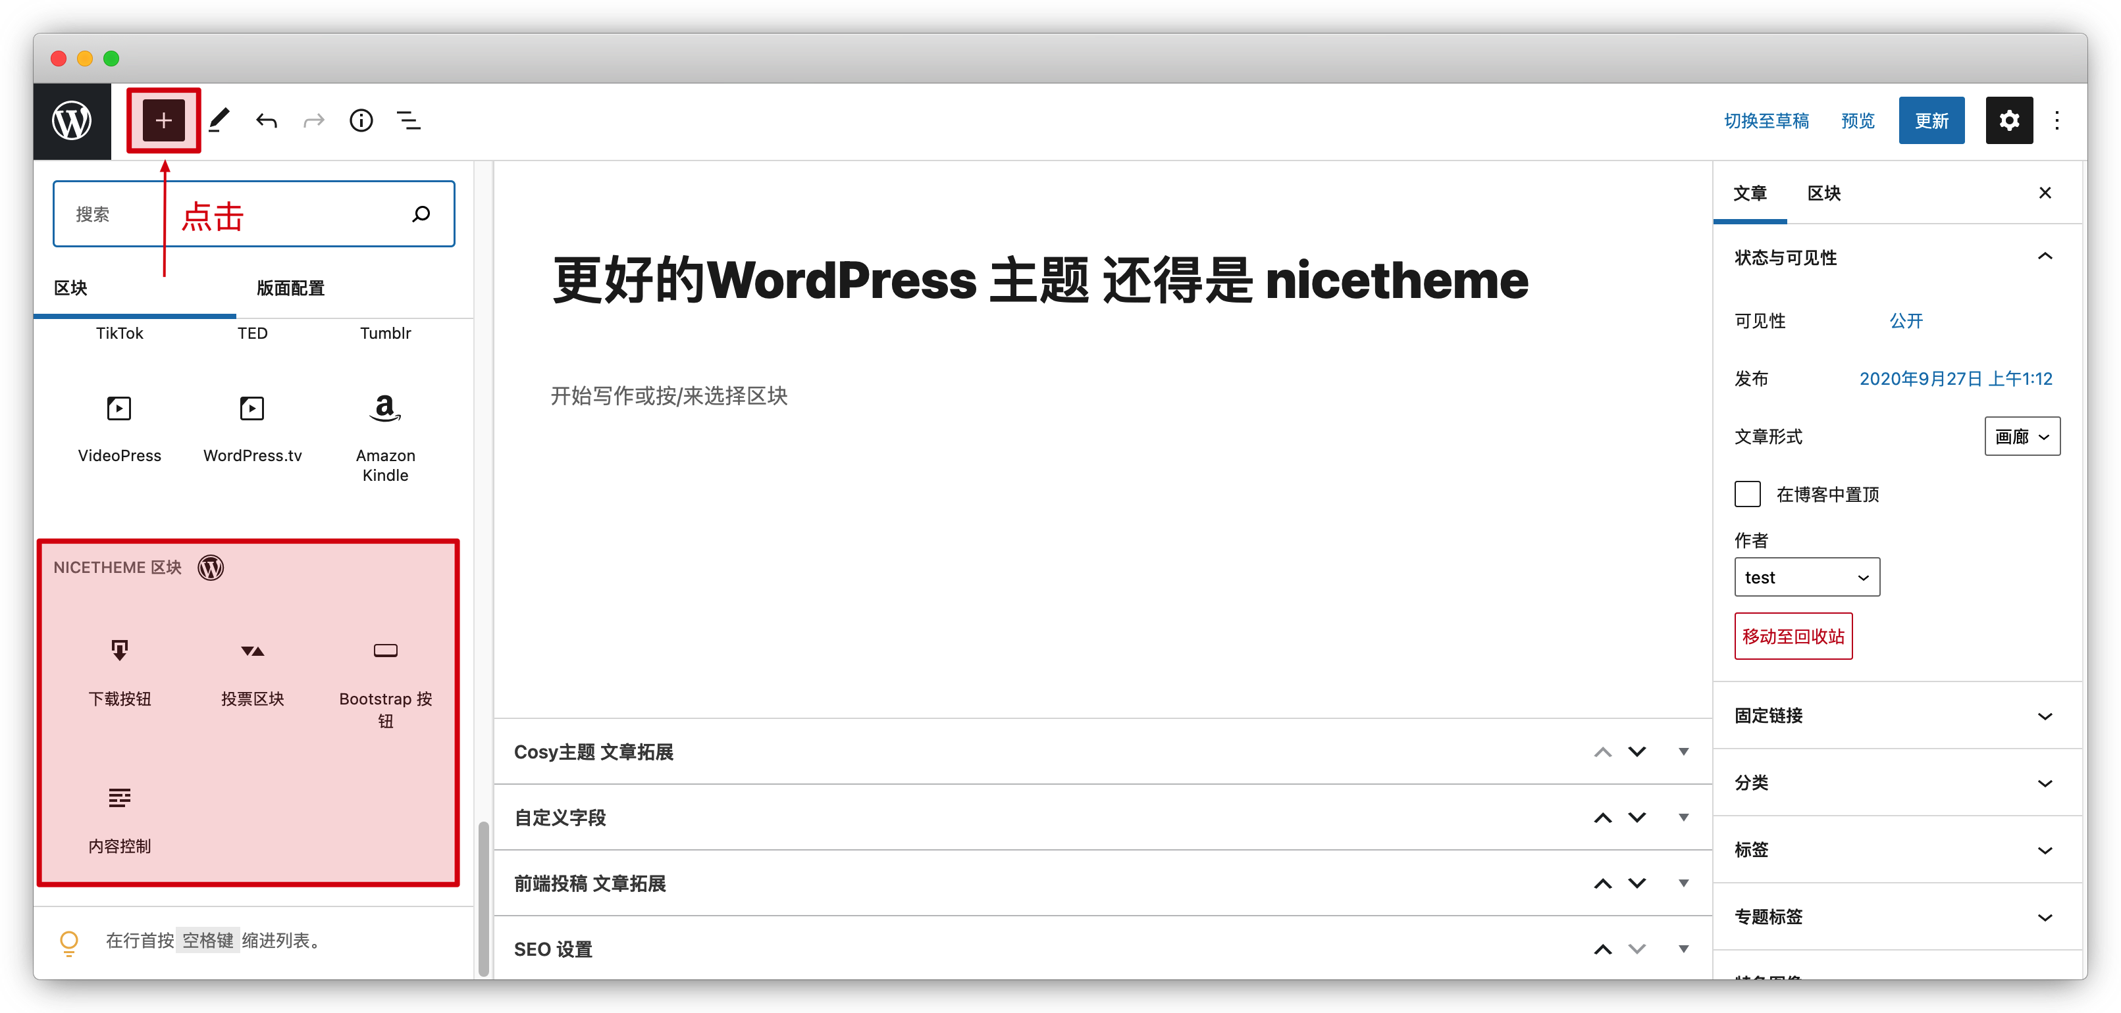Insert the VideoPress embed block

coord(119,429)
